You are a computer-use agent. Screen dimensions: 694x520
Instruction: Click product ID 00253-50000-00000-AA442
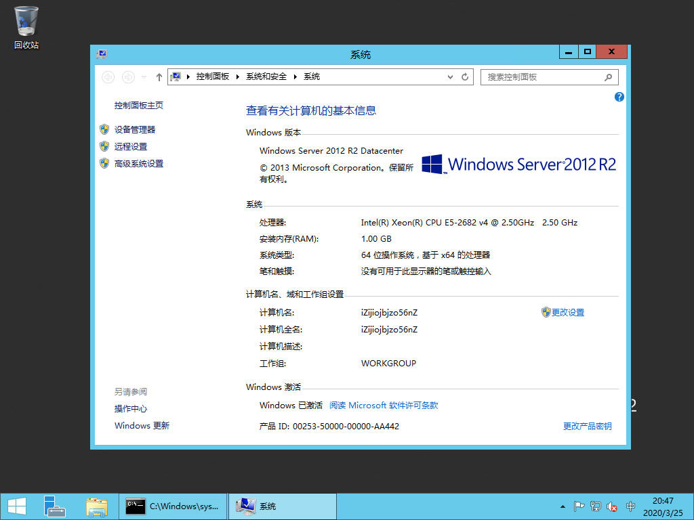pyautogui.click(x=346, y=427)
